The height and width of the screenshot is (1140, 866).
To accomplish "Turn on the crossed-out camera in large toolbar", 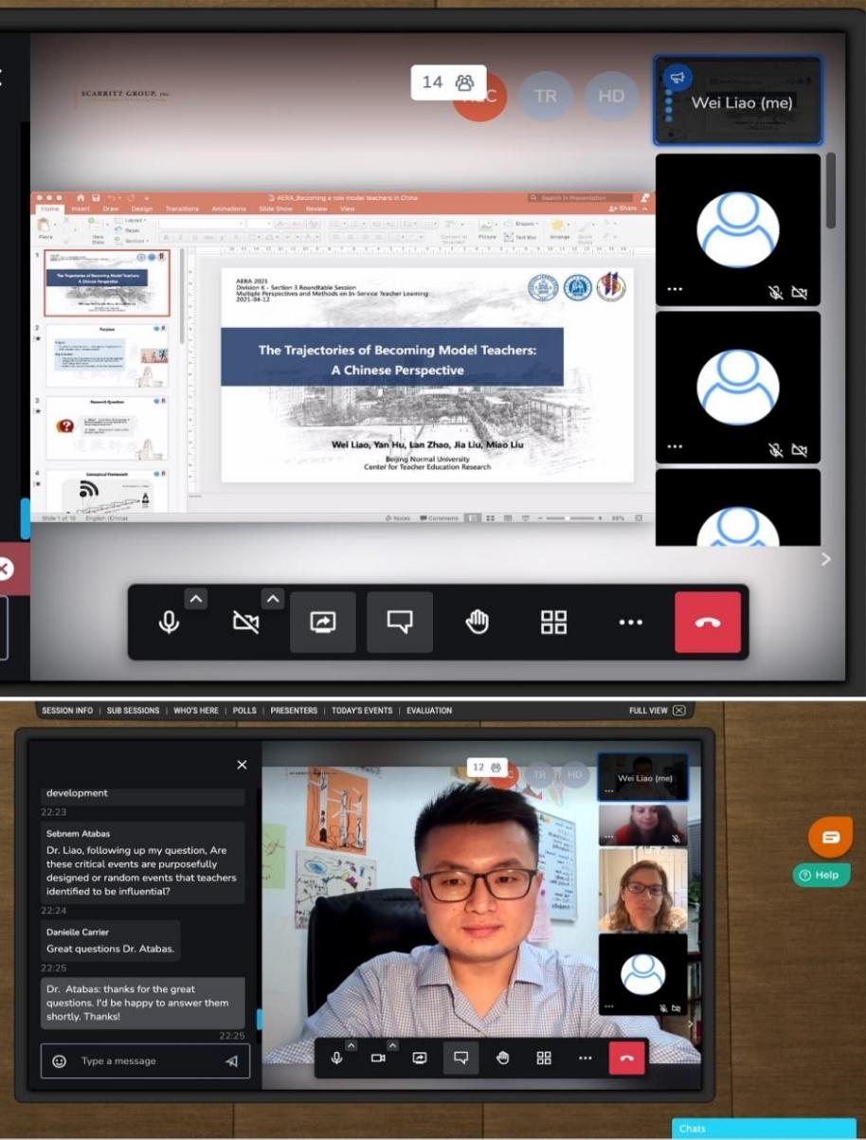I will pyautogui.click(x=245, y=622).
